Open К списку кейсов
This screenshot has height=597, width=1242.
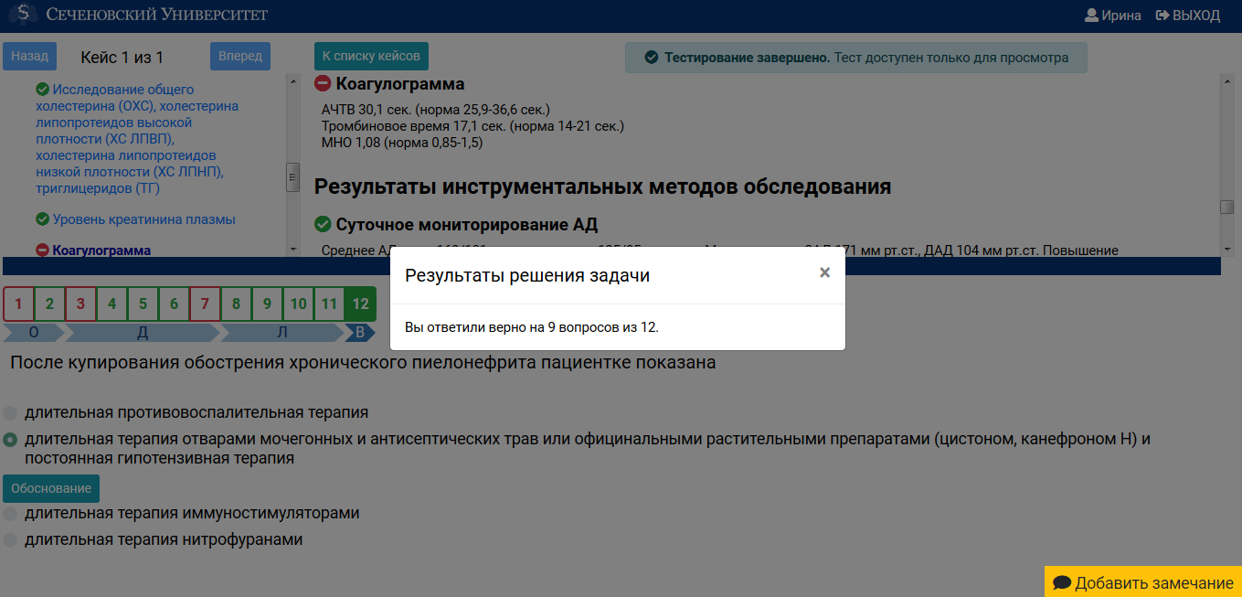[x=371, y=55]
